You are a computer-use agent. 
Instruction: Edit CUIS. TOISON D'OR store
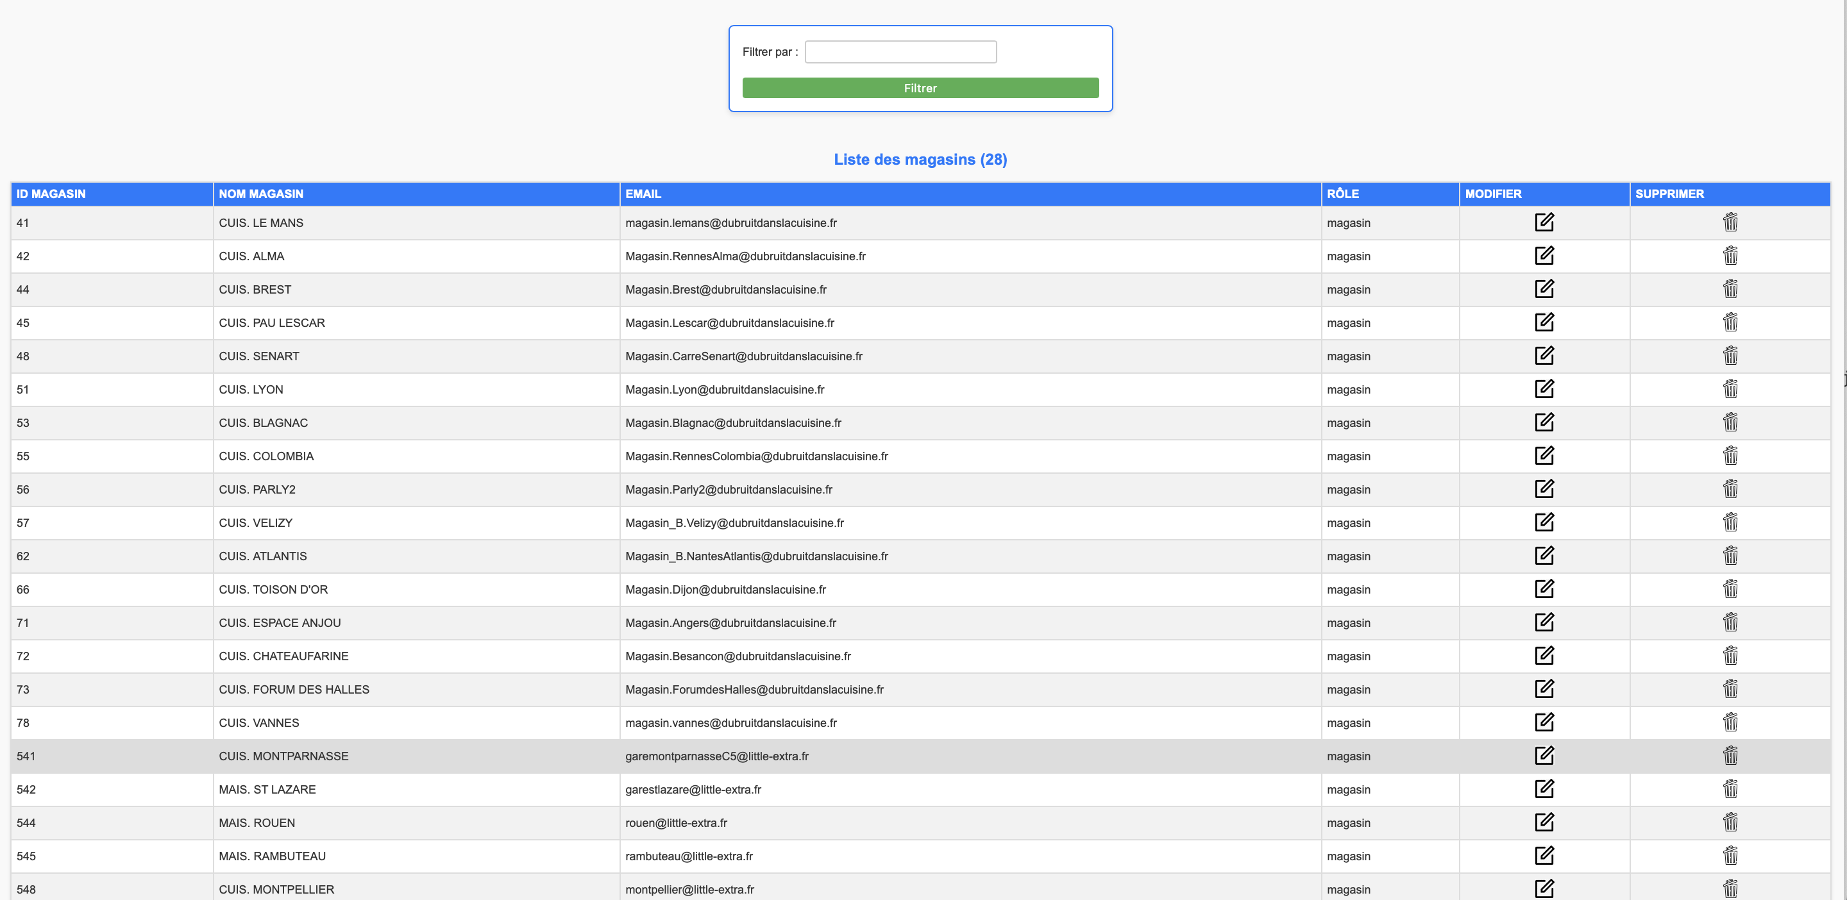coord(1544,589)
